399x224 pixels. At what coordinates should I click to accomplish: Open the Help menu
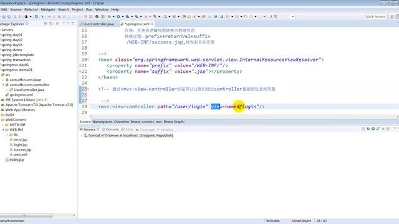point(115,9)
